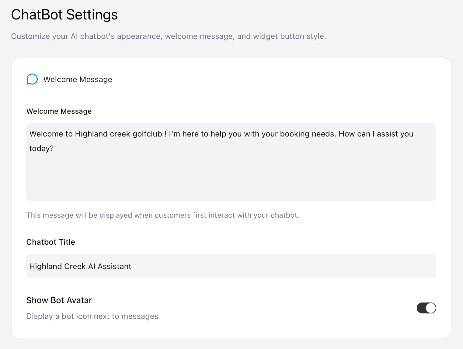Image resolution: width=463 pixels, height=349 pixels.
Task: Click the chat bubble icon beside Welcome Message
Action: (32, 79)
